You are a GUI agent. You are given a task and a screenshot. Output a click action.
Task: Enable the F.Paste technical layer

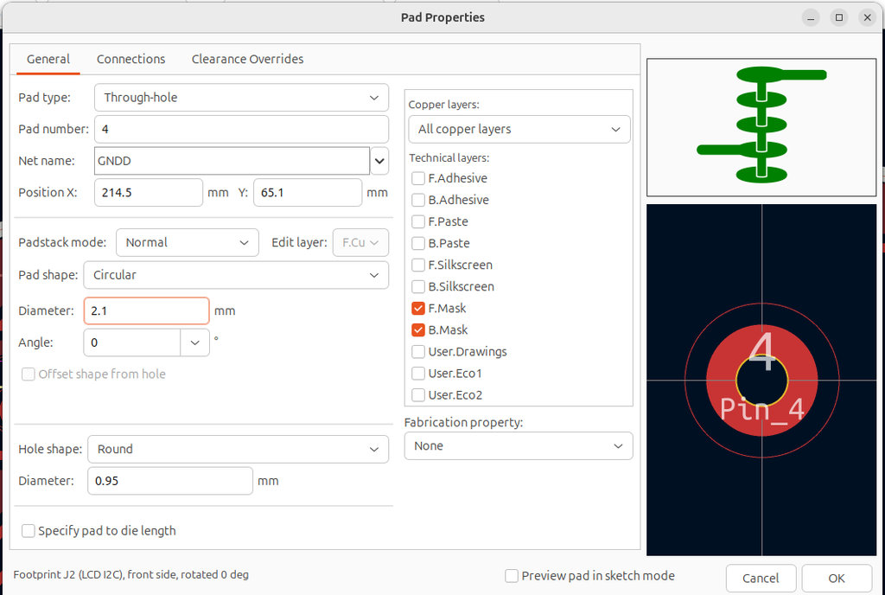click(418, 221)
